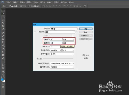The image size is (129, 95).
Task: Open the 图层(L) menu
Action: 29,2
